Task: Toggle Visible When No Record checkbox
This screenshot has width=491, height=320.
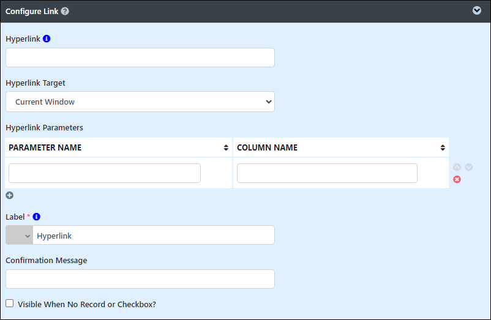Action: [9, 303]
